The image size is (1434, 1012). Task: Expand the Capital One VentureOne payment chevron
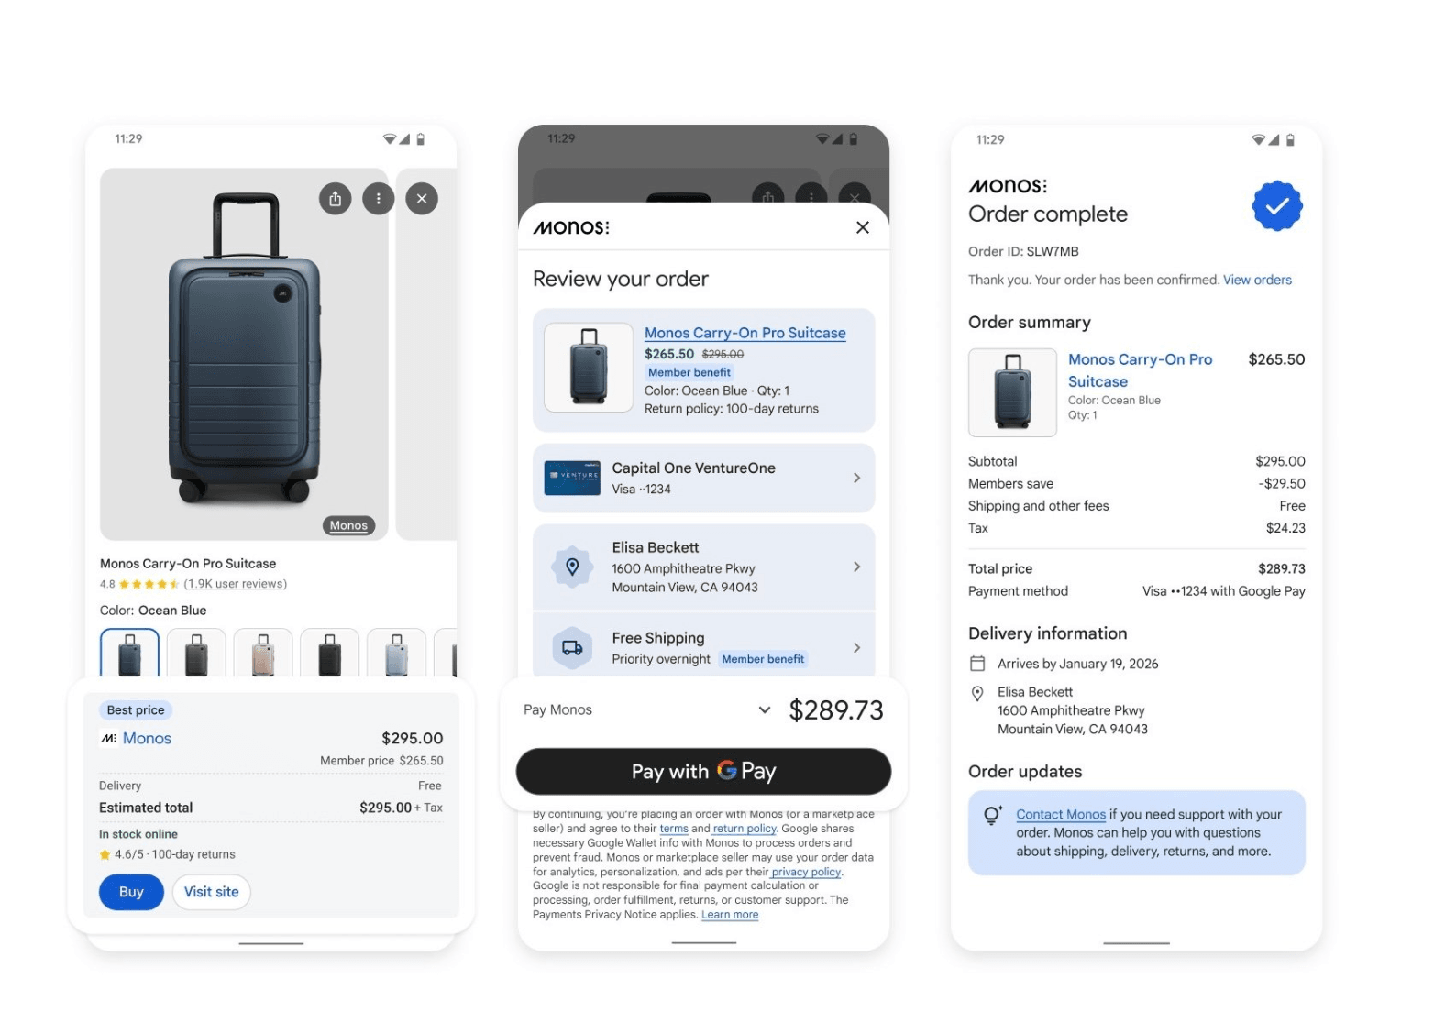coord(856,478)
